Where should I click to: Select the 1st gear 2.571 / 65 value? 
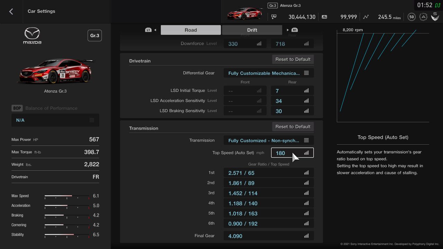coord(269,173)
